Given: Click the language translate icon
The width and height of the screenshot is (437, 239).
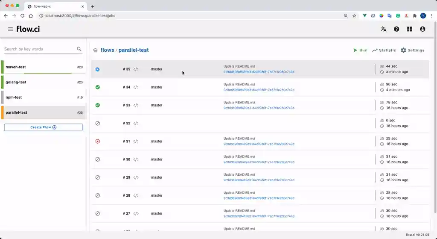Looking at the screenshot, I should point(383,29).
